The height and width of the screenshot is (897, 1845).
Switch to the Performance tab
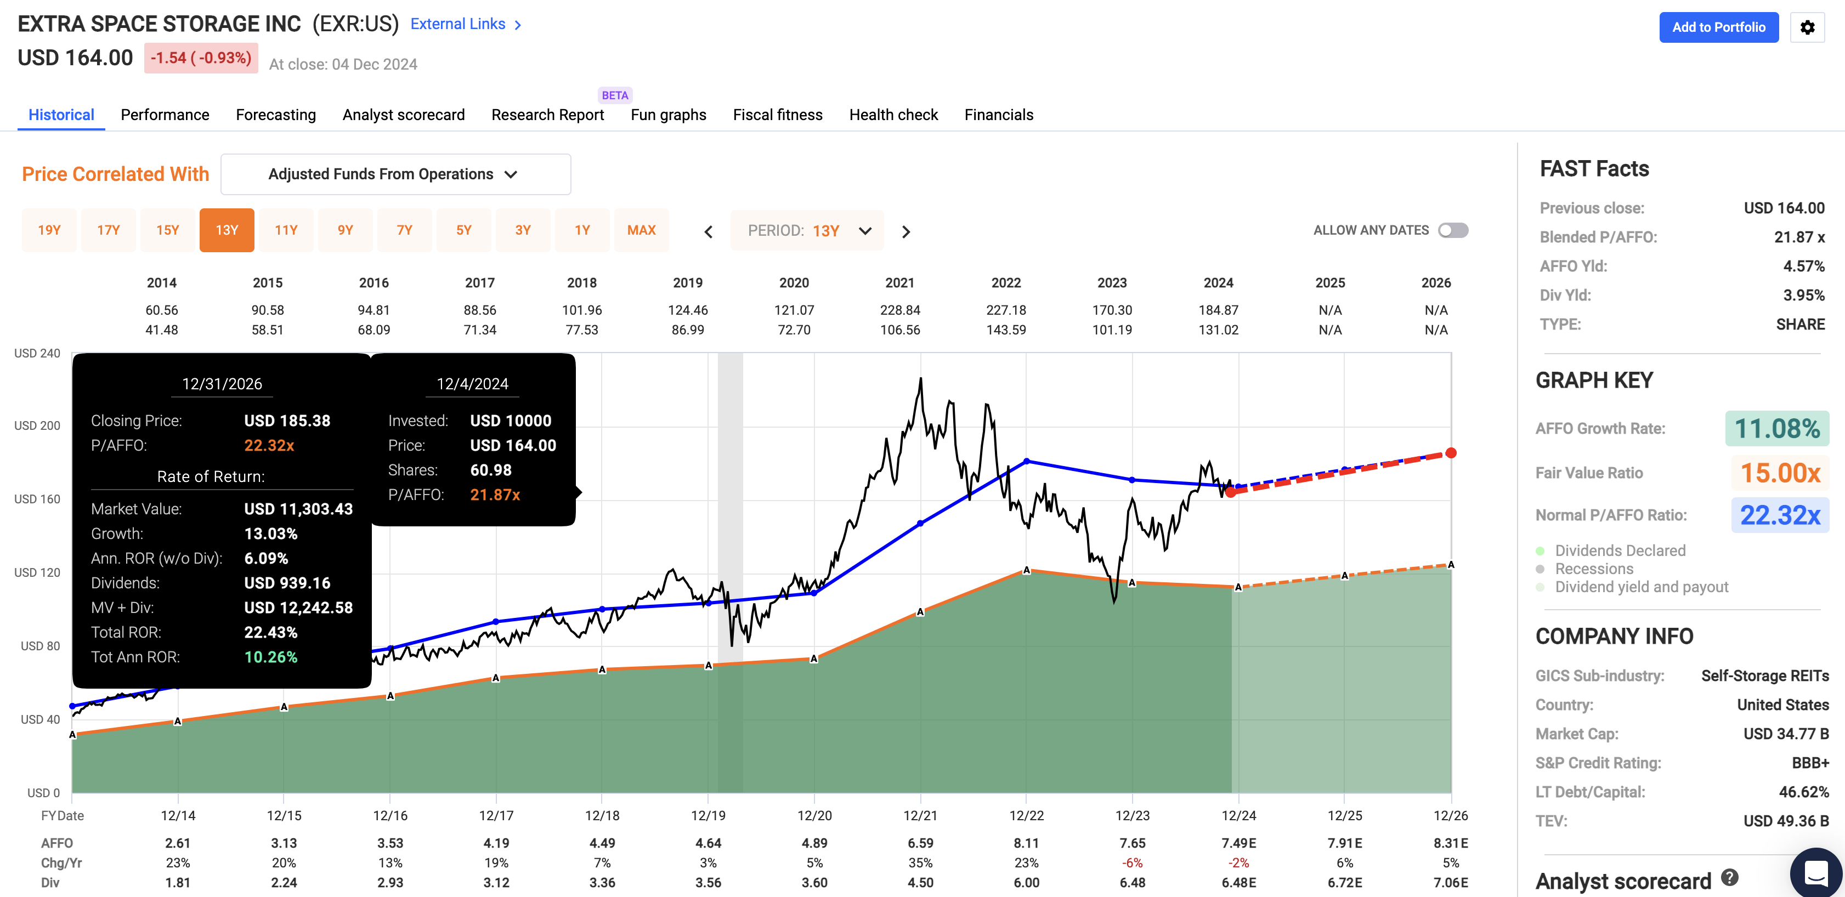165,115
